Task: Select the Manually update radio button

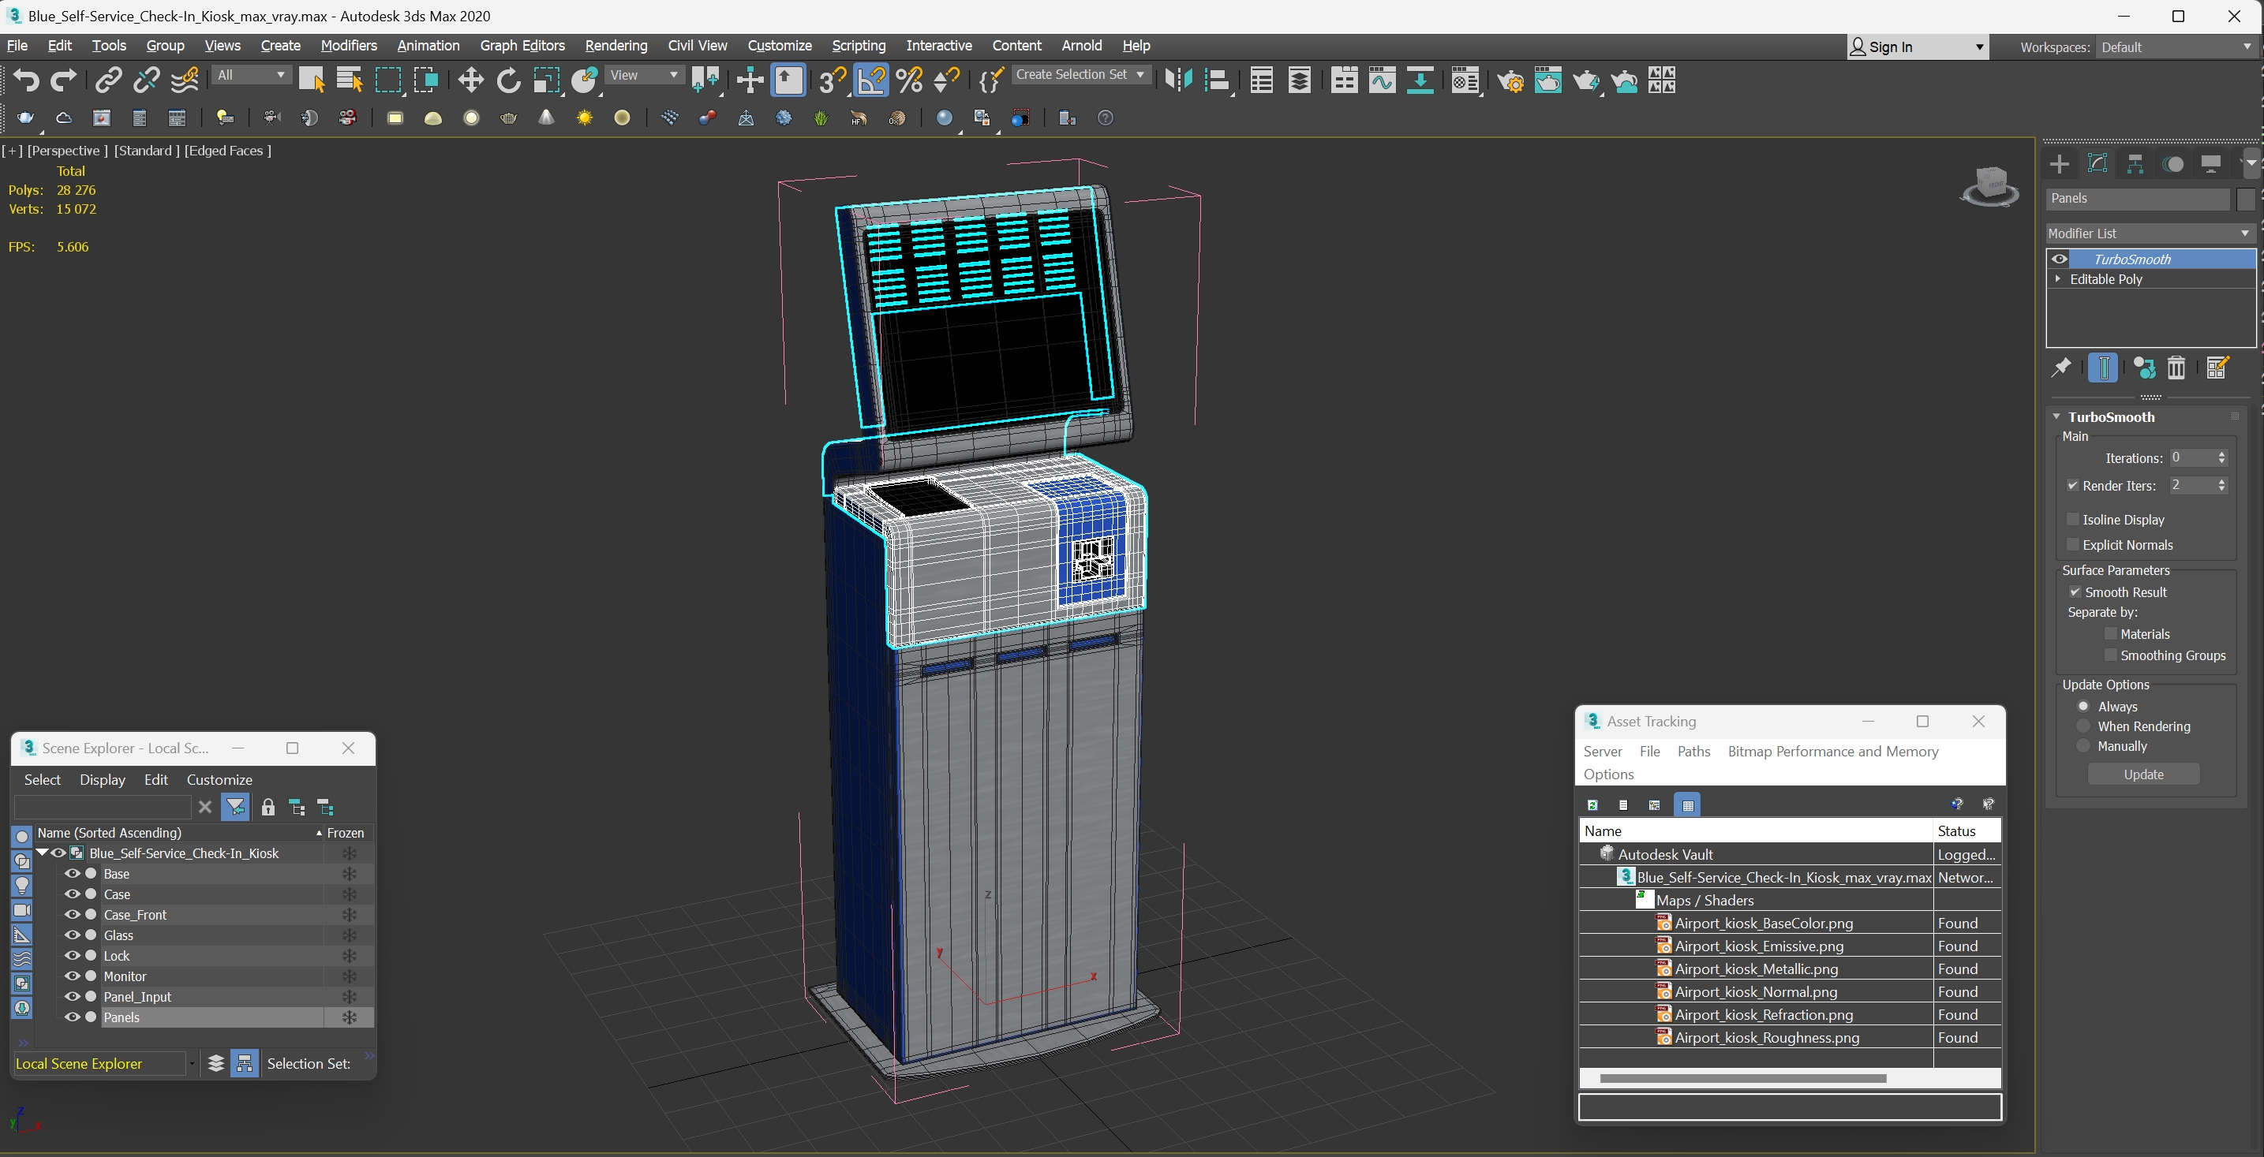Action: tap(2083, 746)
